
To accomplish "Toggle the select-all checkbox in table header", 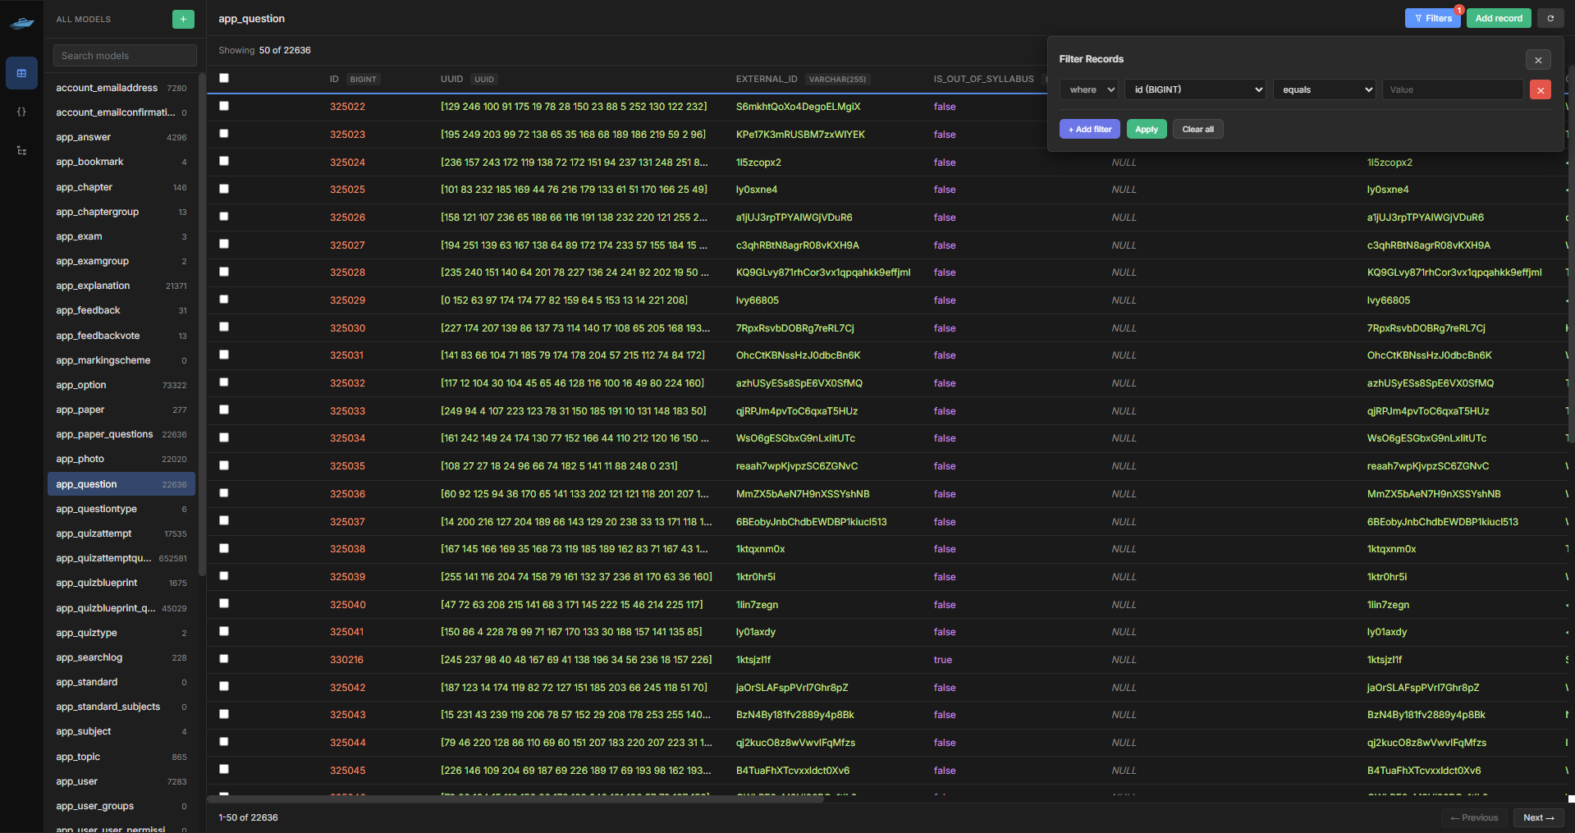I will 224,79.
